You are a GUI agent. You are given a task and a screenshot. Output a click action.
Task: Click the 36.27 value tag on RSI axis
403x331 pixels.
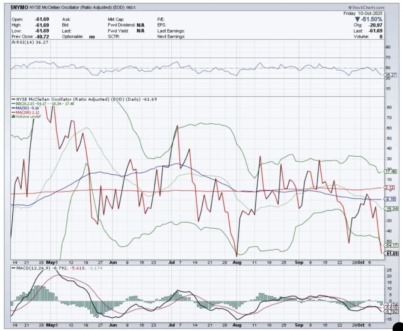[390, 75]
